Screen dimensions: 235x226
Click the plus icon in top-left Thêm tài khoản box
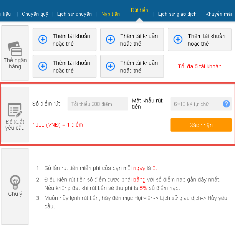43,39
